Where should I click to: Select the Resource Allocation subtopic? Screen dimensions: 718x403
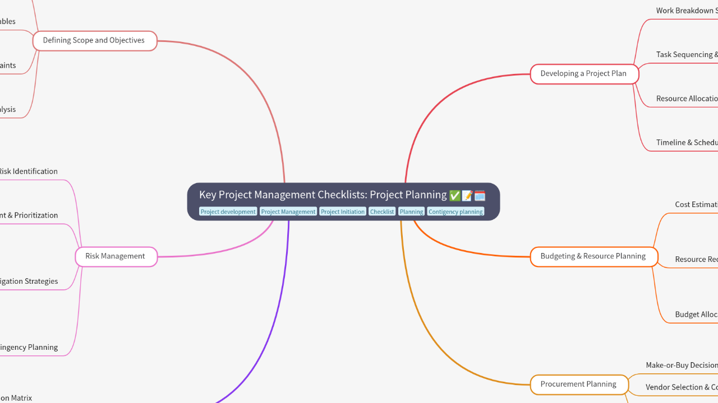point(687,99)
